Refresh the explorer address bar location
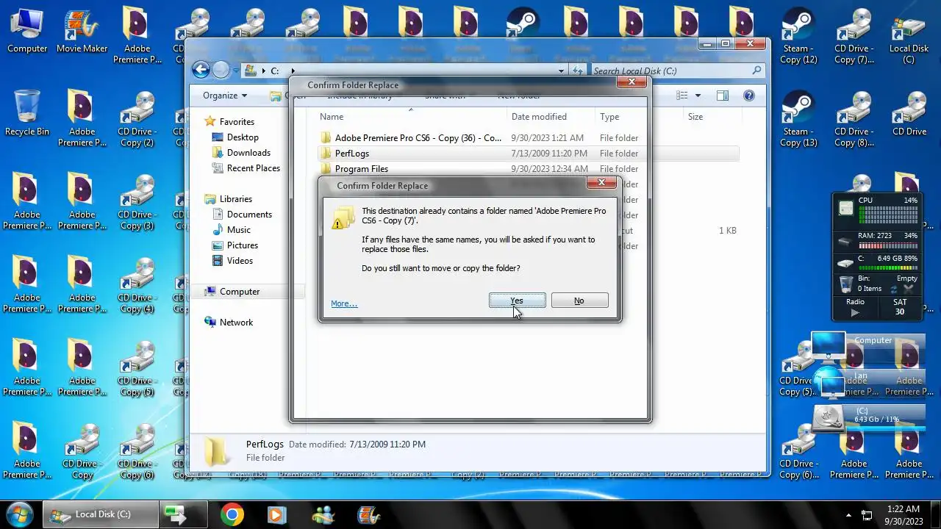Screen dimensions: 941x529 point(578,71)
